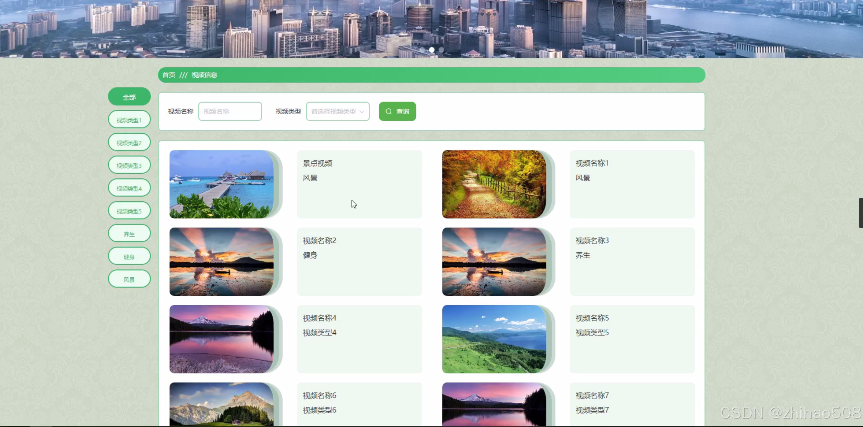The image size is (863, 427).
Task: Open 视频名称4 pink mountain lake thumbnail
Action: [221, 339]
